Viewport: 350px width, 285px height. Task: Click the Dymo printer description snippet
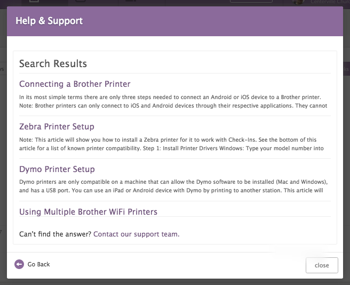[173, 186]
